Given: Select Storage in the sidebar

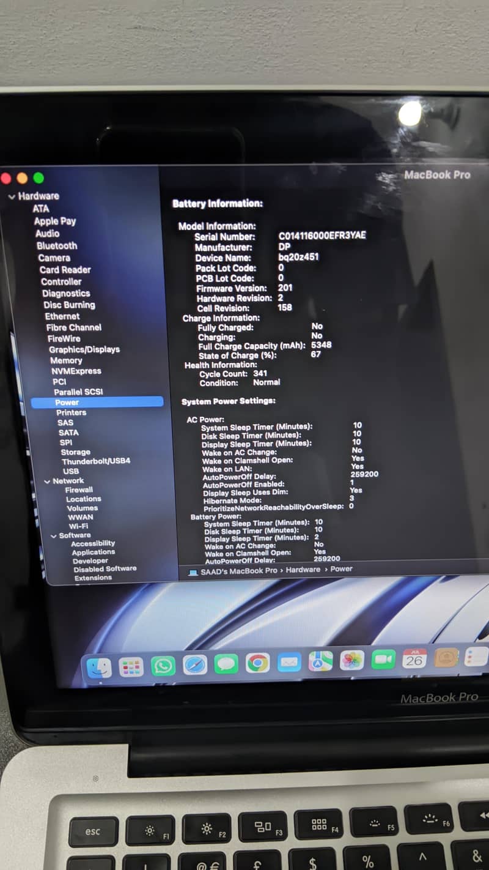Looking at the screenshot, I should [x=75, y=452].
